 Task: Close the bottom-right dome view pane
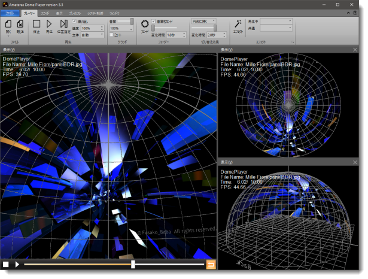[355, 162]
